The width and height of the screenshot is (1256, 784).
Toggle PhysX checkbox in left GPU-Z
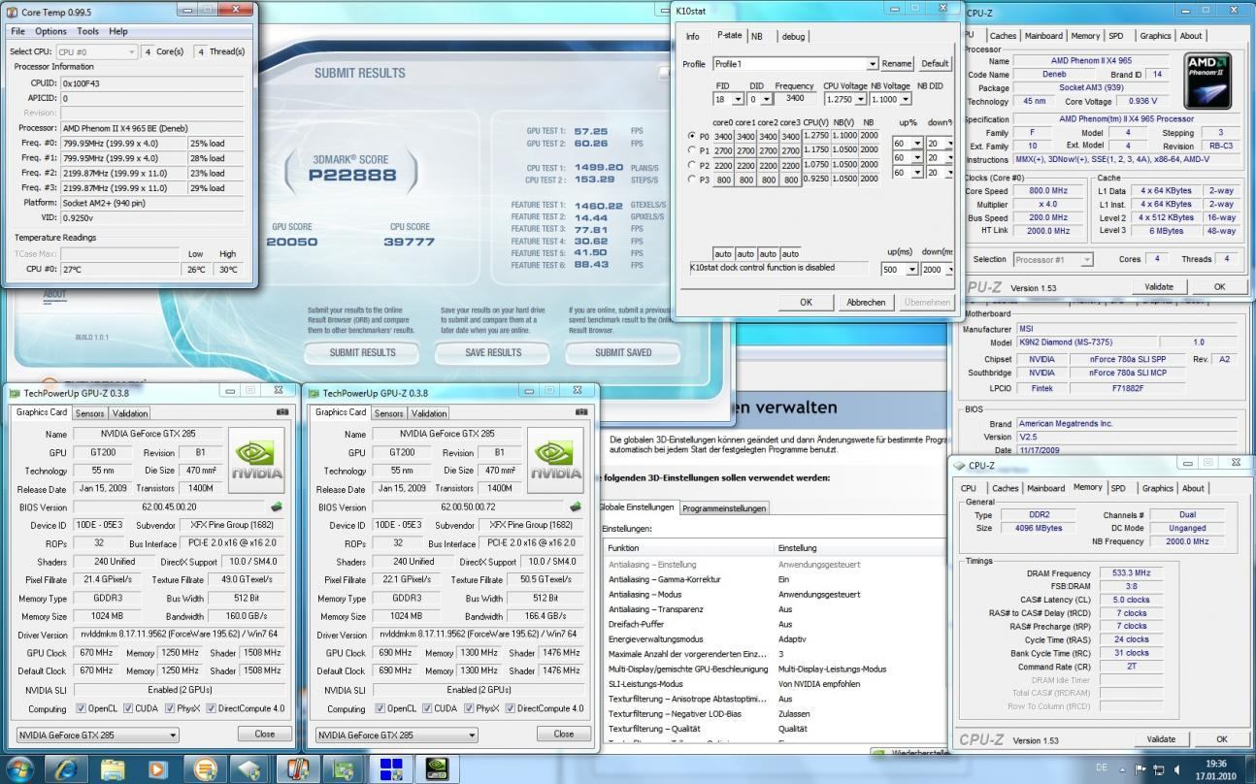coord(170,708)
